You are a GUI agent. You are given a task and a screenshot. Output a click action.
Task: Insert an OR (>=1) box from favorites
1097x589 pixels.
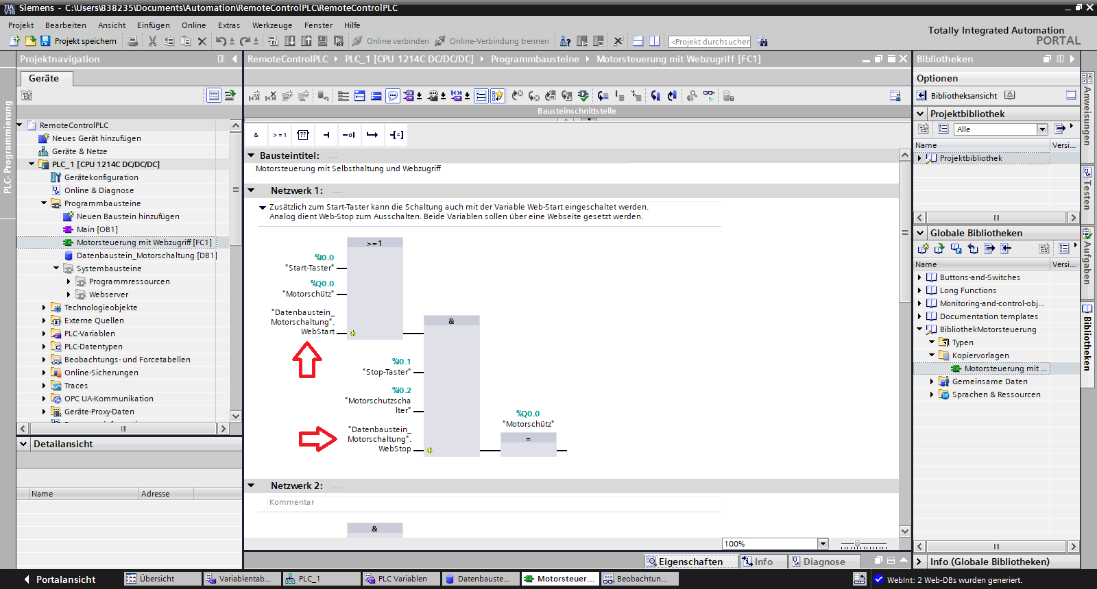[280, 135]
